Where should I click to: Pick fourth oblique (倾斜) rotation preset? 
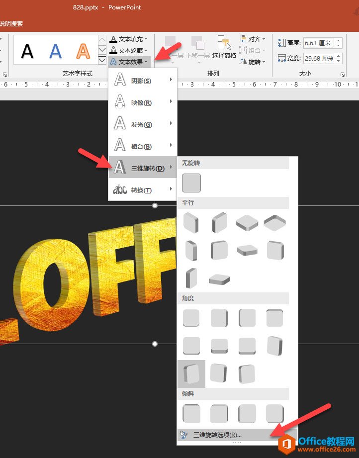(x=274, y=413)
